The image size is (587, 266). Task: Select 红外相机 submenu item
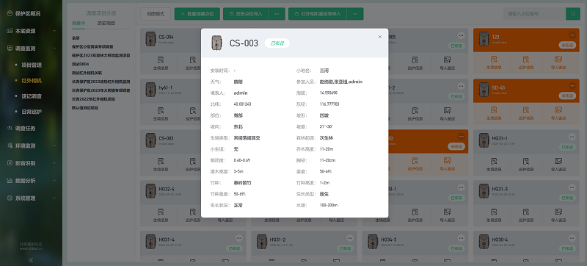pos(32,81)
